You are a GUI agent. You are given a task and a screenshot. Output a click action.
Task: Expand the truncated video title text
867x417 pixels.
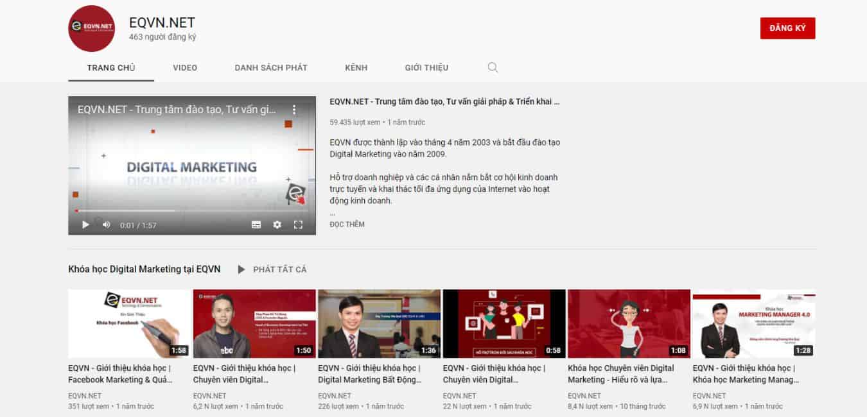444,101
